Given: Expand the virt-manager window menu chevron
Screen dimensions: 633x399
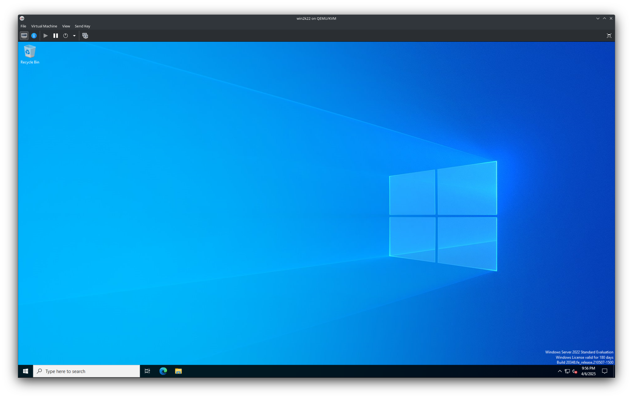Looking at the screenshot, I should [598, 18].
